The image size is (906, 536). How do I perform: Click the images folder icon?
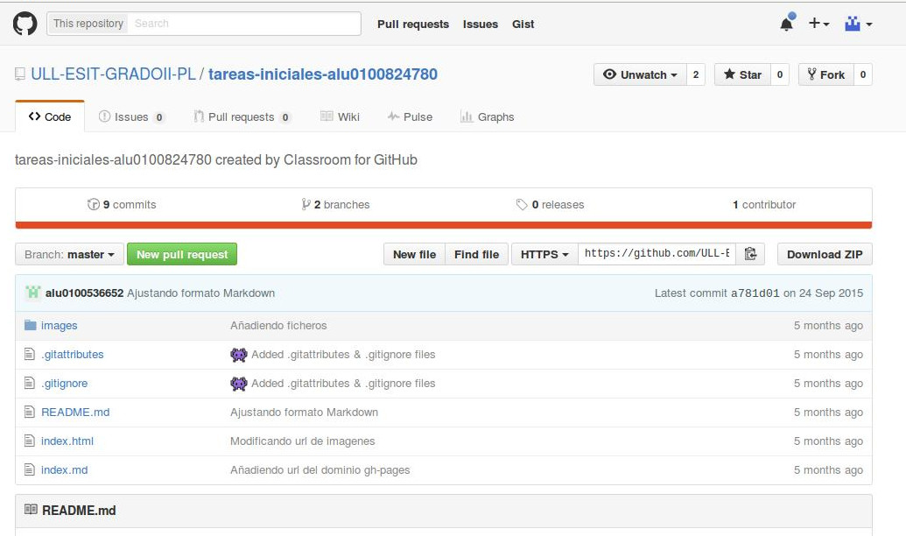30,325
